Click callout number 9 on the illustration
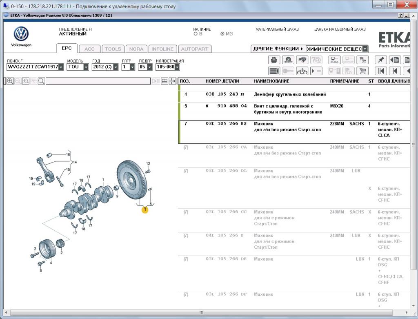Viewport: 418px width, 319px height. click(117, 196)
